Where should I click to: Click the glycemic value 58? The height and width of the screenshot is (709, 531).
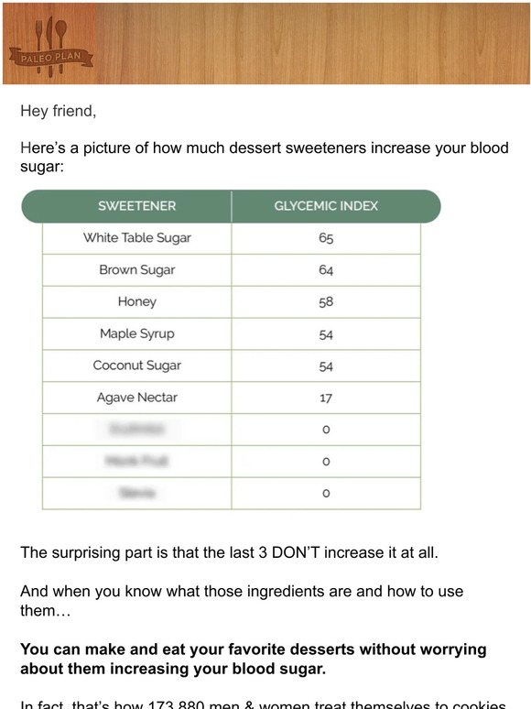click(x=326, y=302)
